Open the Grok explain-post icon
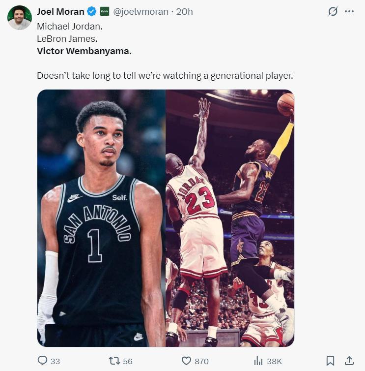This screenshot has height=371, width=365. (333, 11)
